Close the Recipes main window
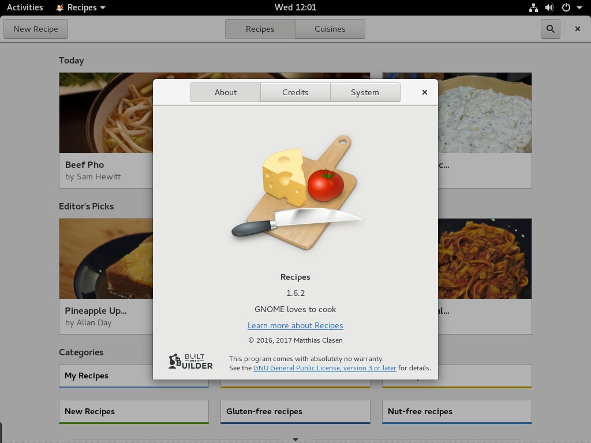The width and height of the screenshot is (591, 443). 577,29
